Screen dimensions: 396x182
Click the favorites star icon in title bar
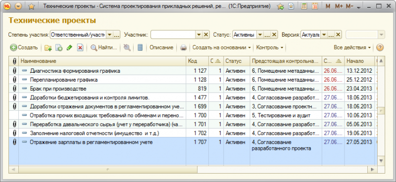31,6
